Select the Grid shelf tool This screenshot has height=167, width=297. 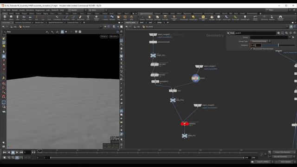pos(30,18)
